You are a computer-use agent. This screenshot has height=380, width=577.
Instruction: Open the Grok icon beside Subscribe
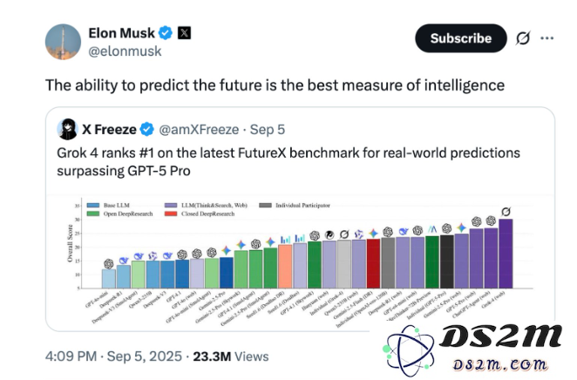[x=524, y=38]
